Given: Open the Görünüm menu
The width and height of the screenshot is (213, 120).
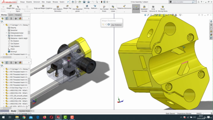Looking at the screenshot, I should [x=37, y=2].
